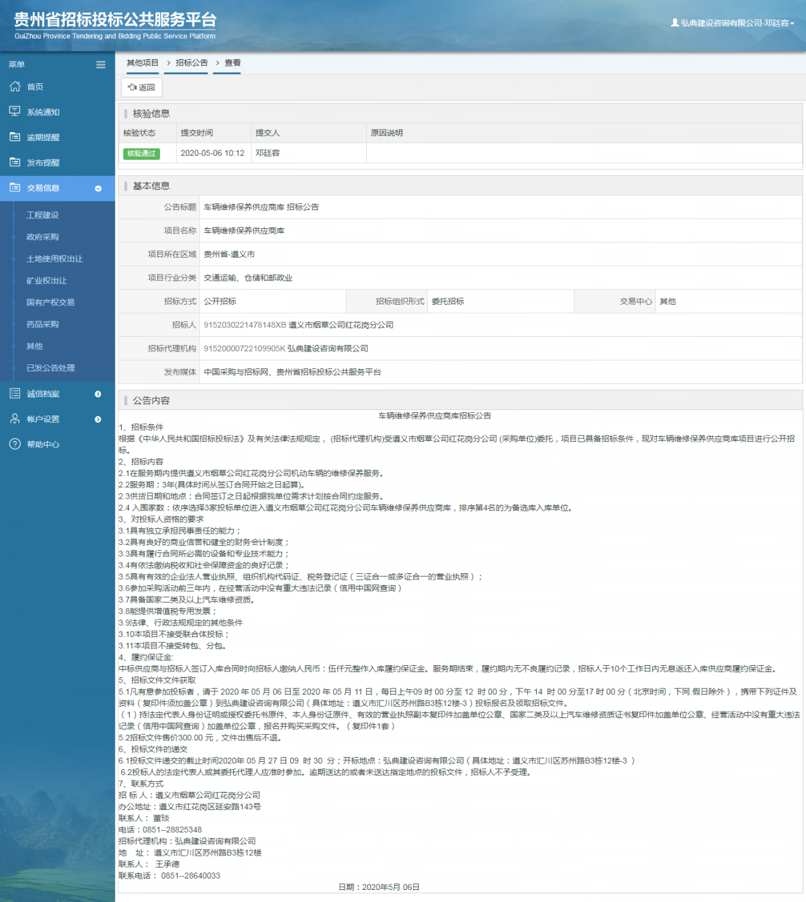Click the 返回 back button
Viewport: 806px width, 902px height.
pyautogui.click(x=142, y=87)
